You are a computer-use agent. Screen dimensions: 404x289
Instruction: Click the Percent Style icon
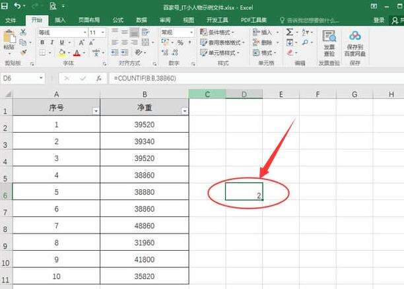pos(180,42)
